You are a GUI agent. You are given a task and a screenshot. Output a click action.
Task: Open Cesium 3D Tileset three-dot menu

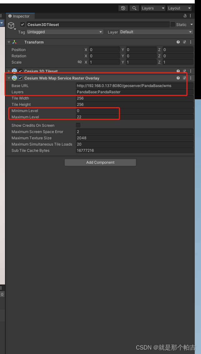(x=191, y=71)
